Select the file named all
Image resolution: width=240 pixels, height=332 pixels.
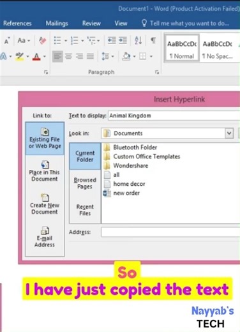point(111,175)
